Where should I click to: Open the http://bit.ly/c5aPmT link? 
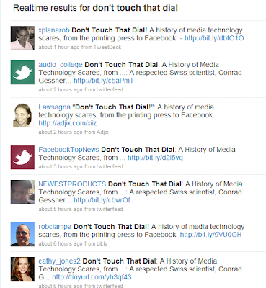click(104, 81)
